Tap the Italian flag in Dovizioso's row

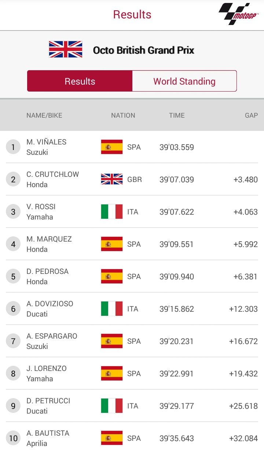coord(112,309)
